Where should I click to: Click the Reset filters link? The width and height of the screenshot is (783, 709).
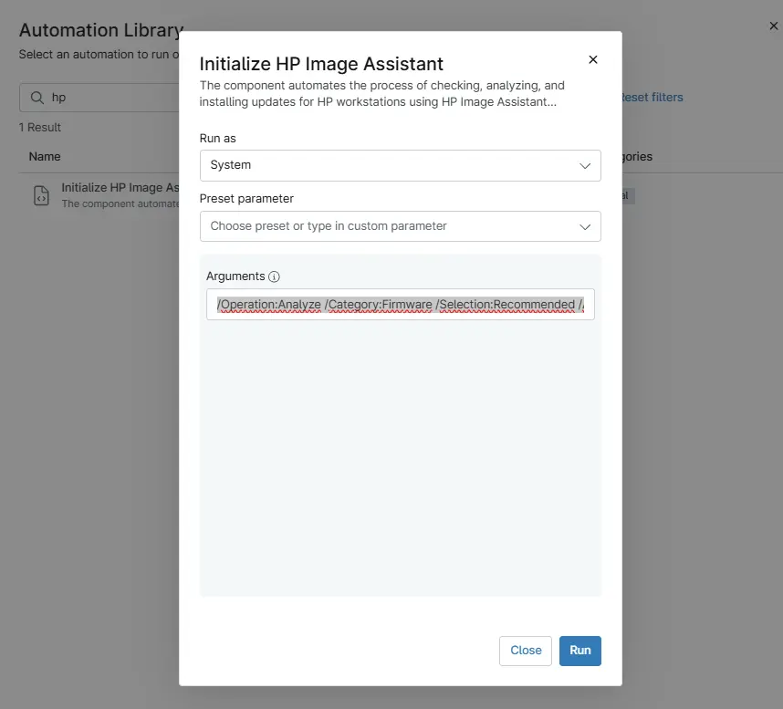(x=651, y=98)
